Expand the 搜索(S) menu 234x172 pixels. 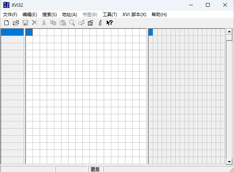click(x=49, y=14)
